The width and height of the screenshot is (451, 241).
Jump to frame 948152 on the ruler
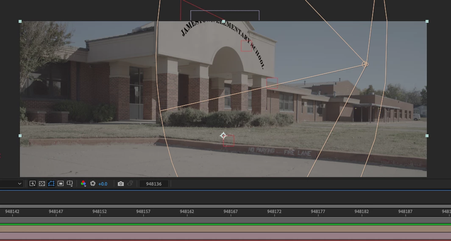[100, 211]
